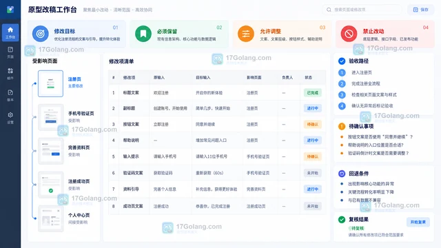Click target text 重新获取（60s）
The height and width of the screenshot is (248, 441).
[209, 173]
